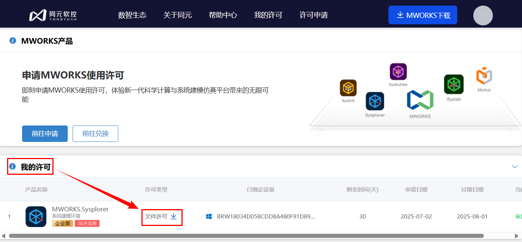Open the 数智生态 menu

(132, 15)
